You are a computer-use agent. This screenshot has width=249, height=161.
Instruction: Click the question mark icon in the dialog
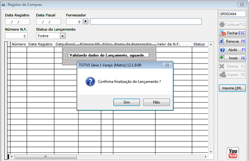click(90, 82)
